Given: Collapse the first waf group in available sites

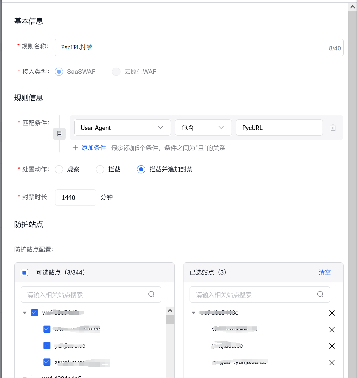Looking at the screenshot, I should (25, 313).
